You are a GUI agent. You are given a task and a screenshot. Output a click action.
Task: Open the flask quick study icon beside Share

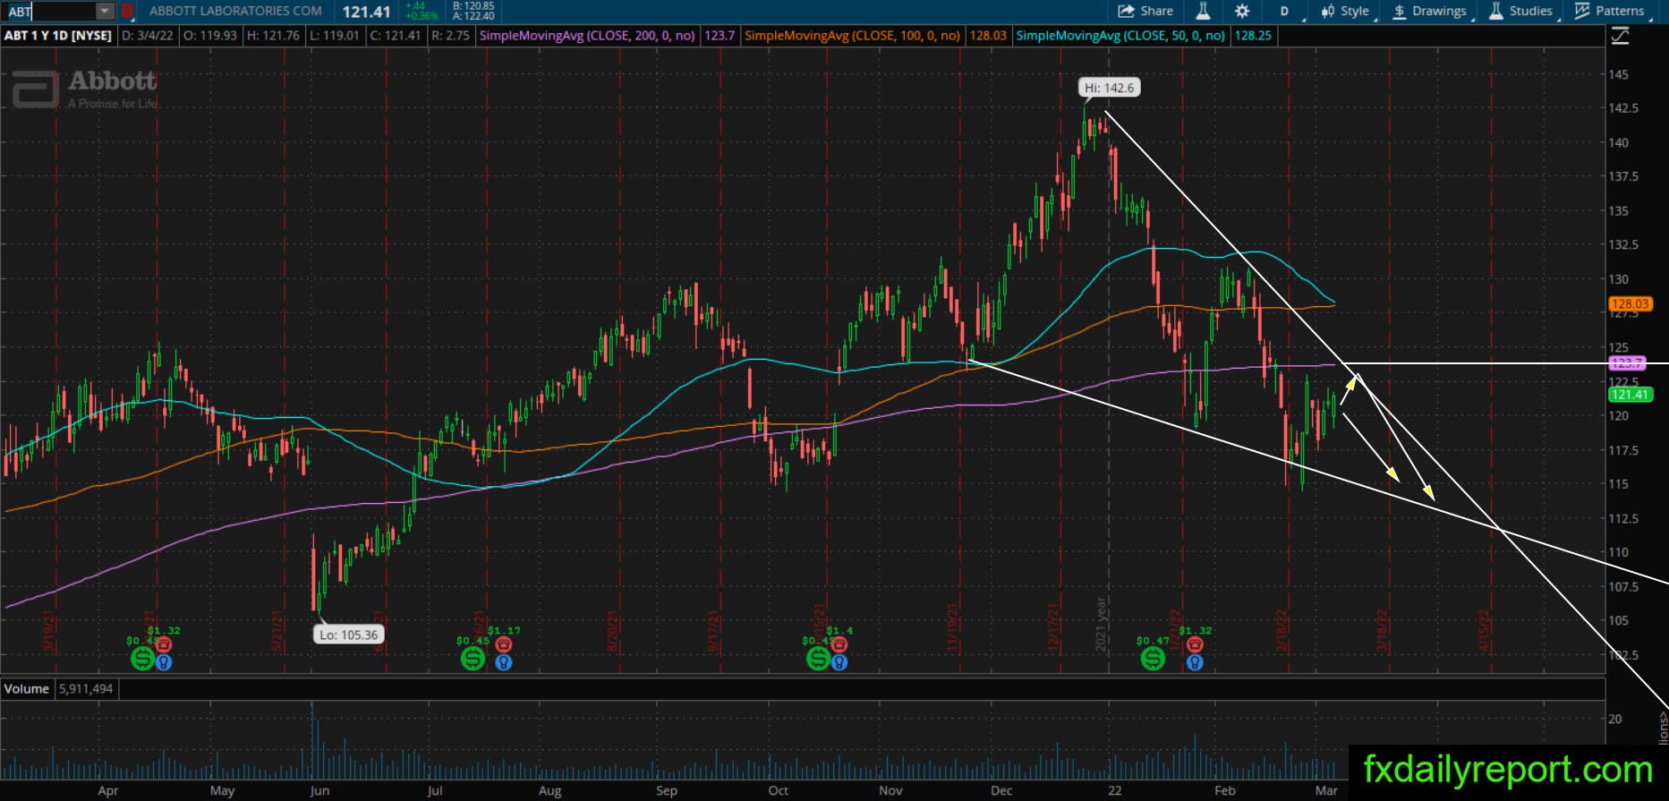[1203, 12]
